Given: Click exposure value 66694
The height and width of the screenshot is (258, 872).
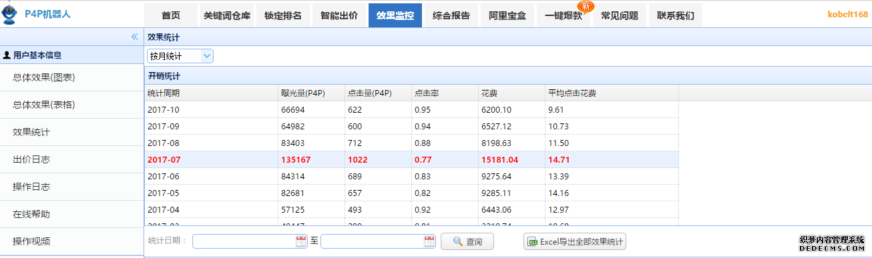Looking at the screenshot, I should coord(293,110).
